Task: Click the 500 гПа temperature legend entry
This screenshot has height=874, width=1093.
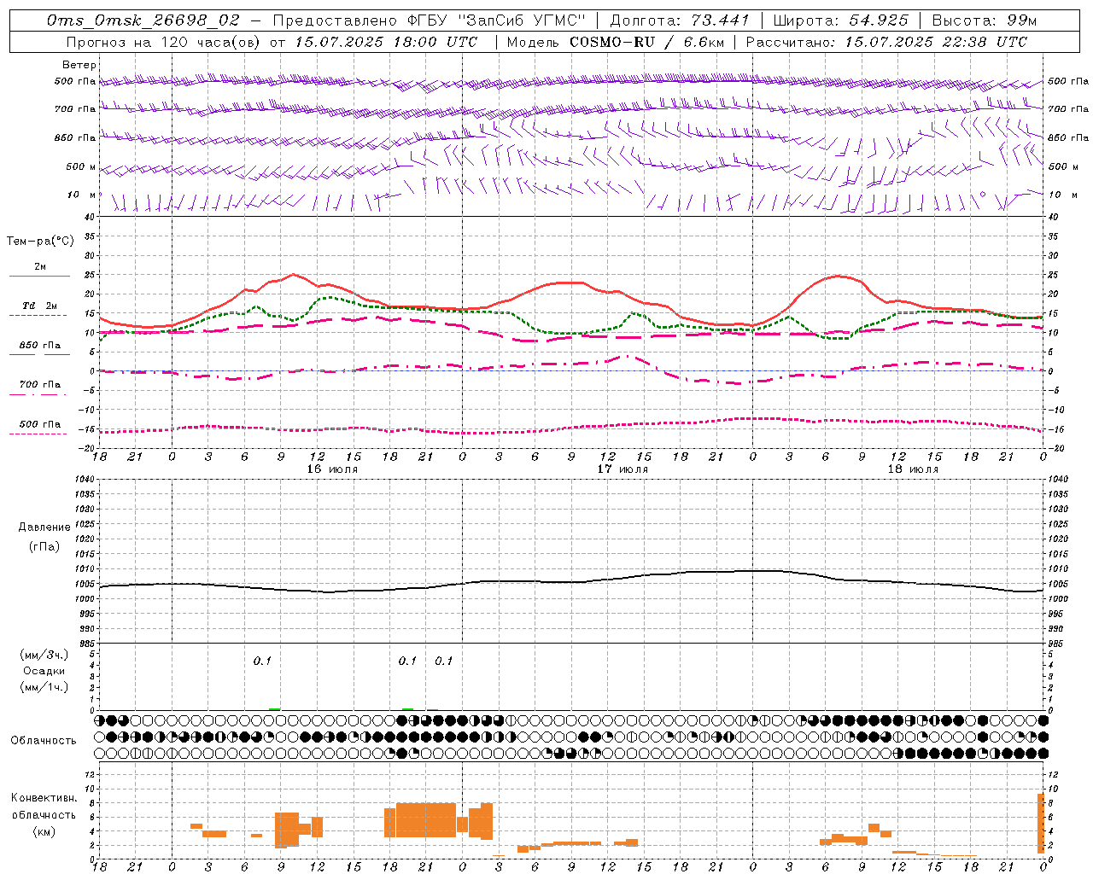Action: (x=39, y=424)
